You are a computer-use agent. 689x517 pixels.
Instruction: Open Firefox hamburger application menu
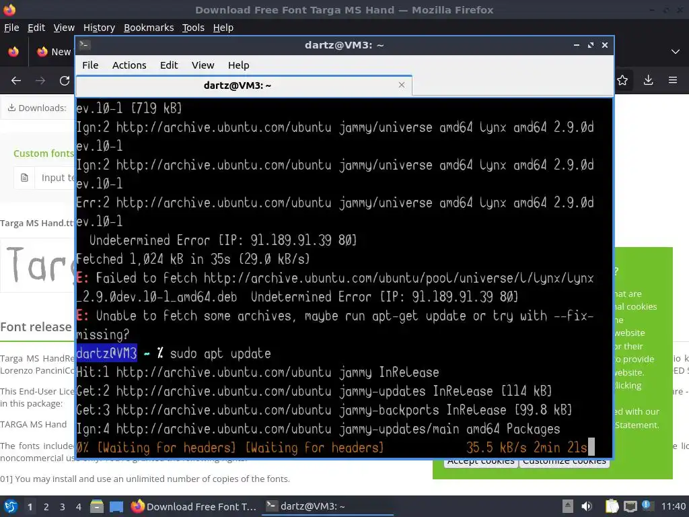pos(672,80)
